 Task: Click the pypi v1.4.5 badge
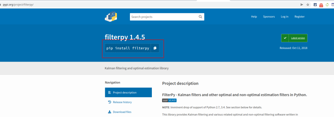169,100
